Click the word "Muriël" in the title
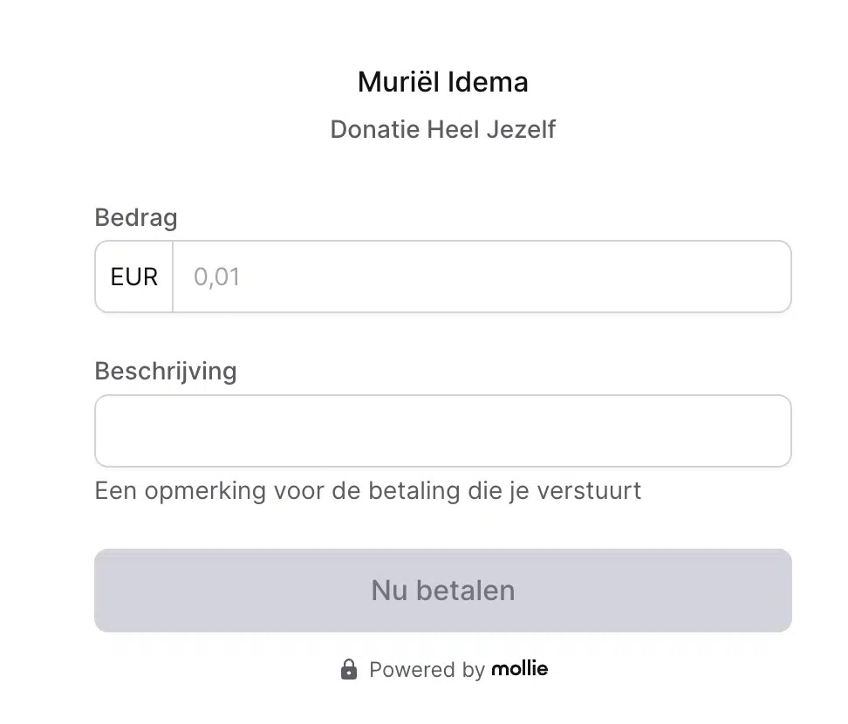The image size is (848, 724). tap(399, 82)
